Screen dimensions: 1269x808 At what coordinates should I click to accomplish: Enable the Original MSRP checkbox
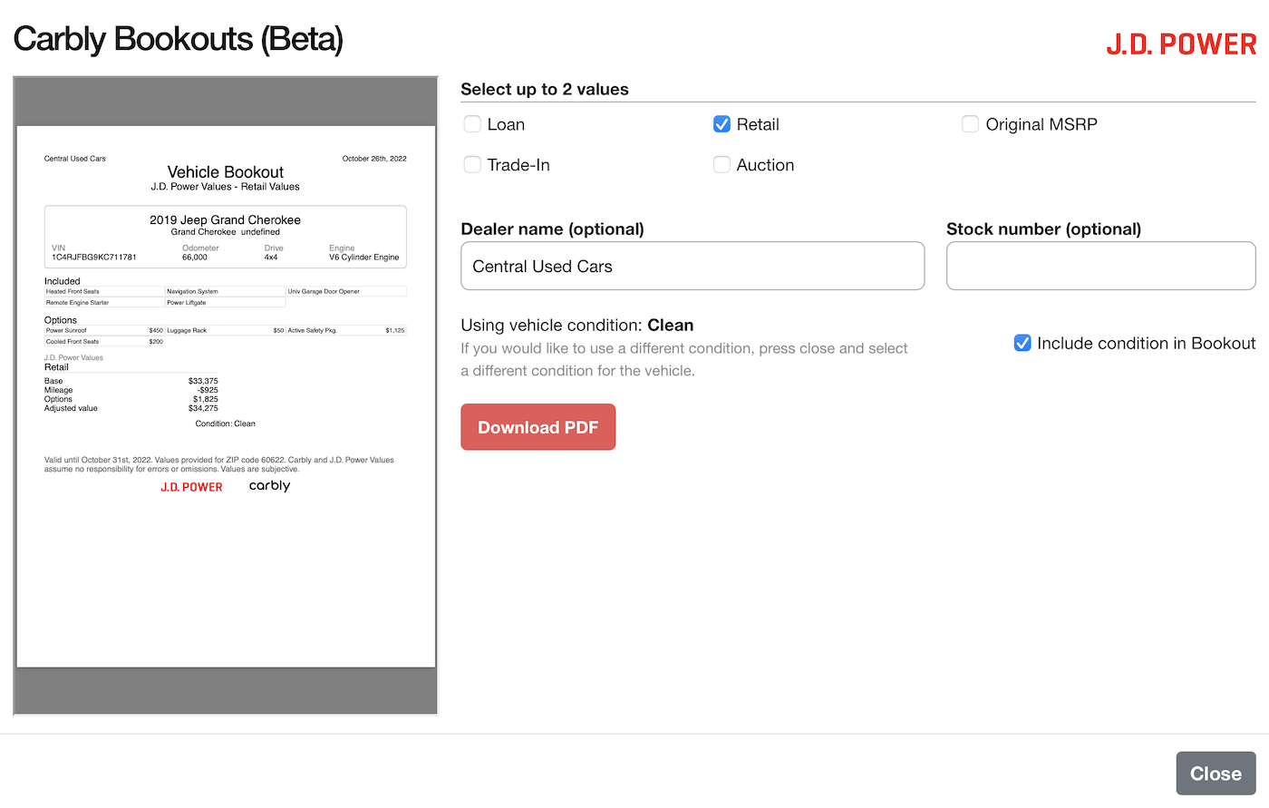point(971,123)
